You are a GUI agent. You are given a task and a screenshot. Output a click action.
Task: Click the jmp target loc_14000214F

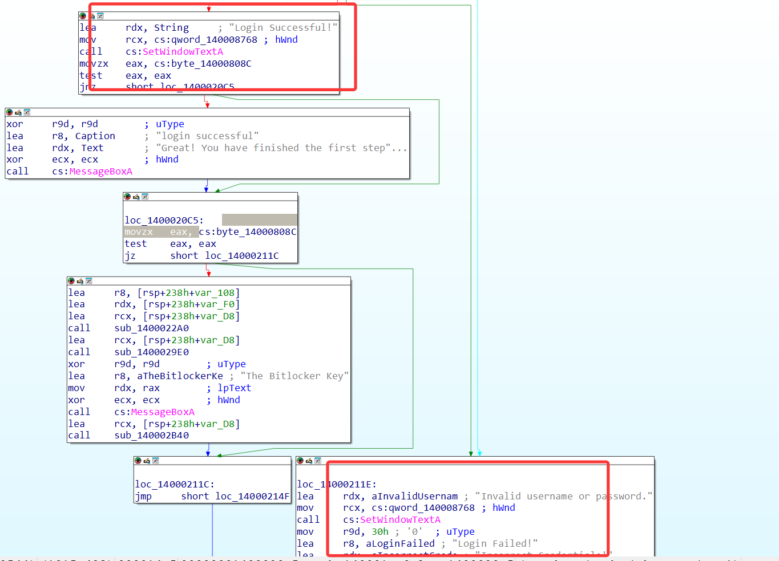pyautogui.click(x=252, y=497)
